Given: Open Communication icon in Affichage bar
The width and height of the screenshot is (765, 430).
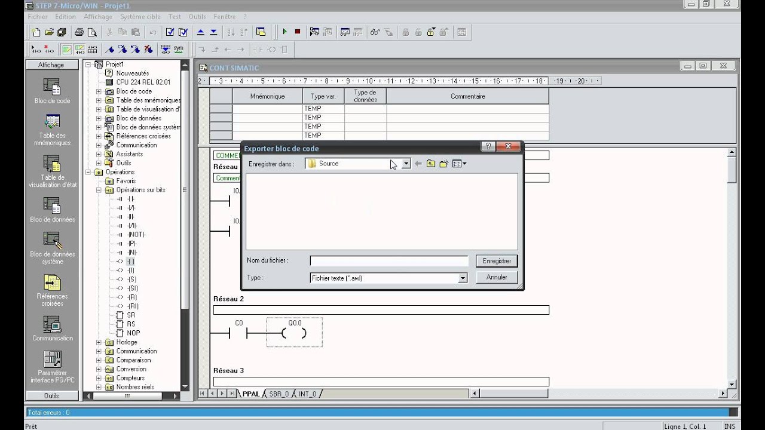Looking at the screenshot, I should [52, 329].
